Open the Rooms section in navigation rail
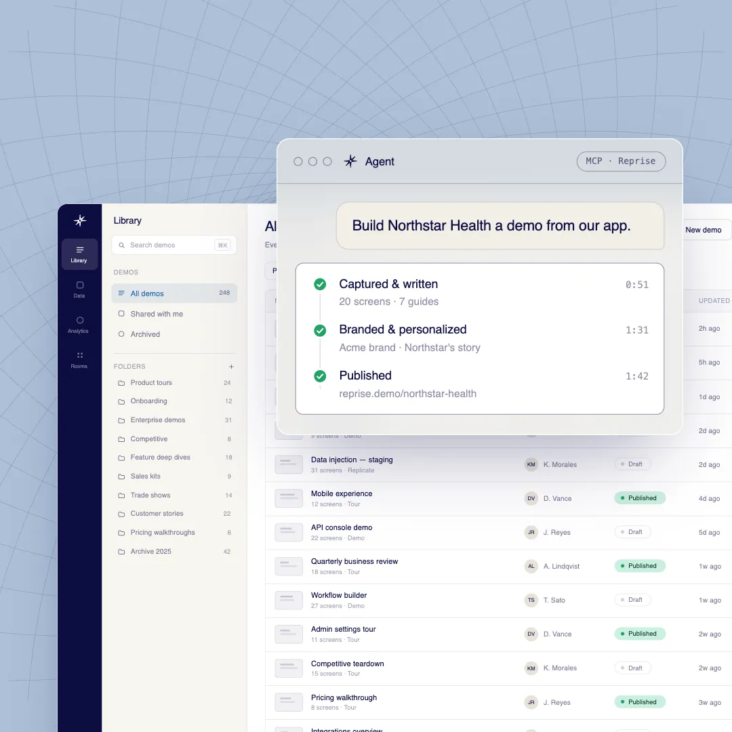The width and height of the screenshot is (732, 732). coord(79,360)
